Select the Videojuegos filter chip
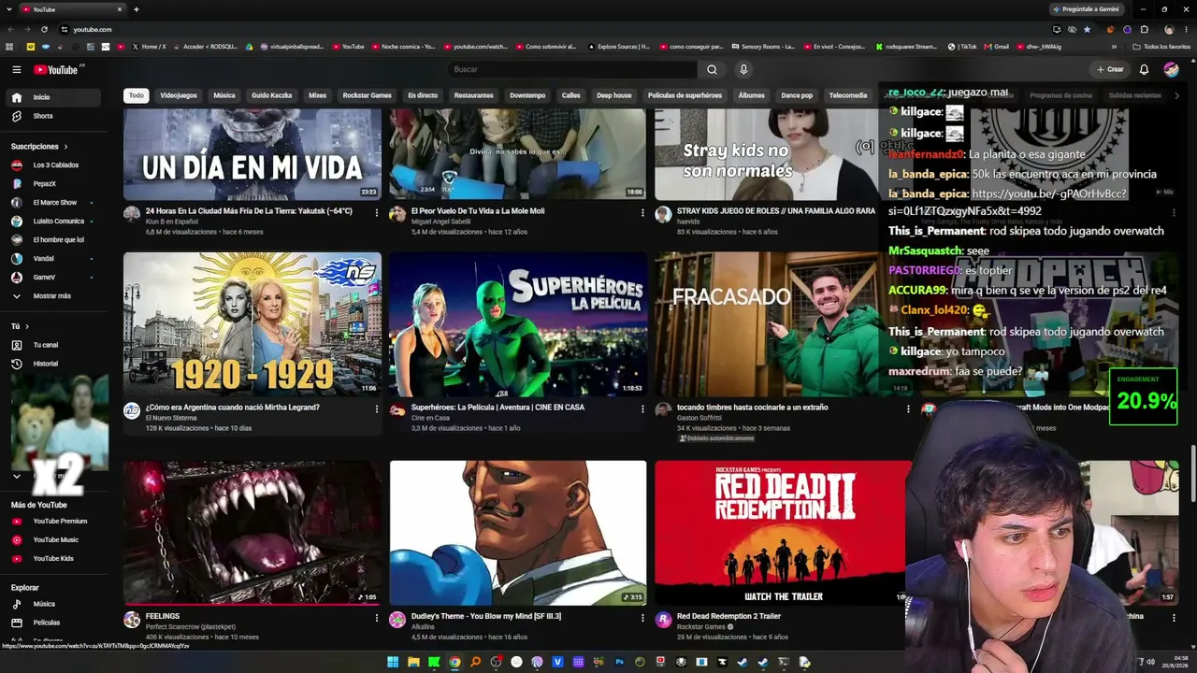Image resolution: width=1197 pixels, height=673 pixels. (179, 95)
